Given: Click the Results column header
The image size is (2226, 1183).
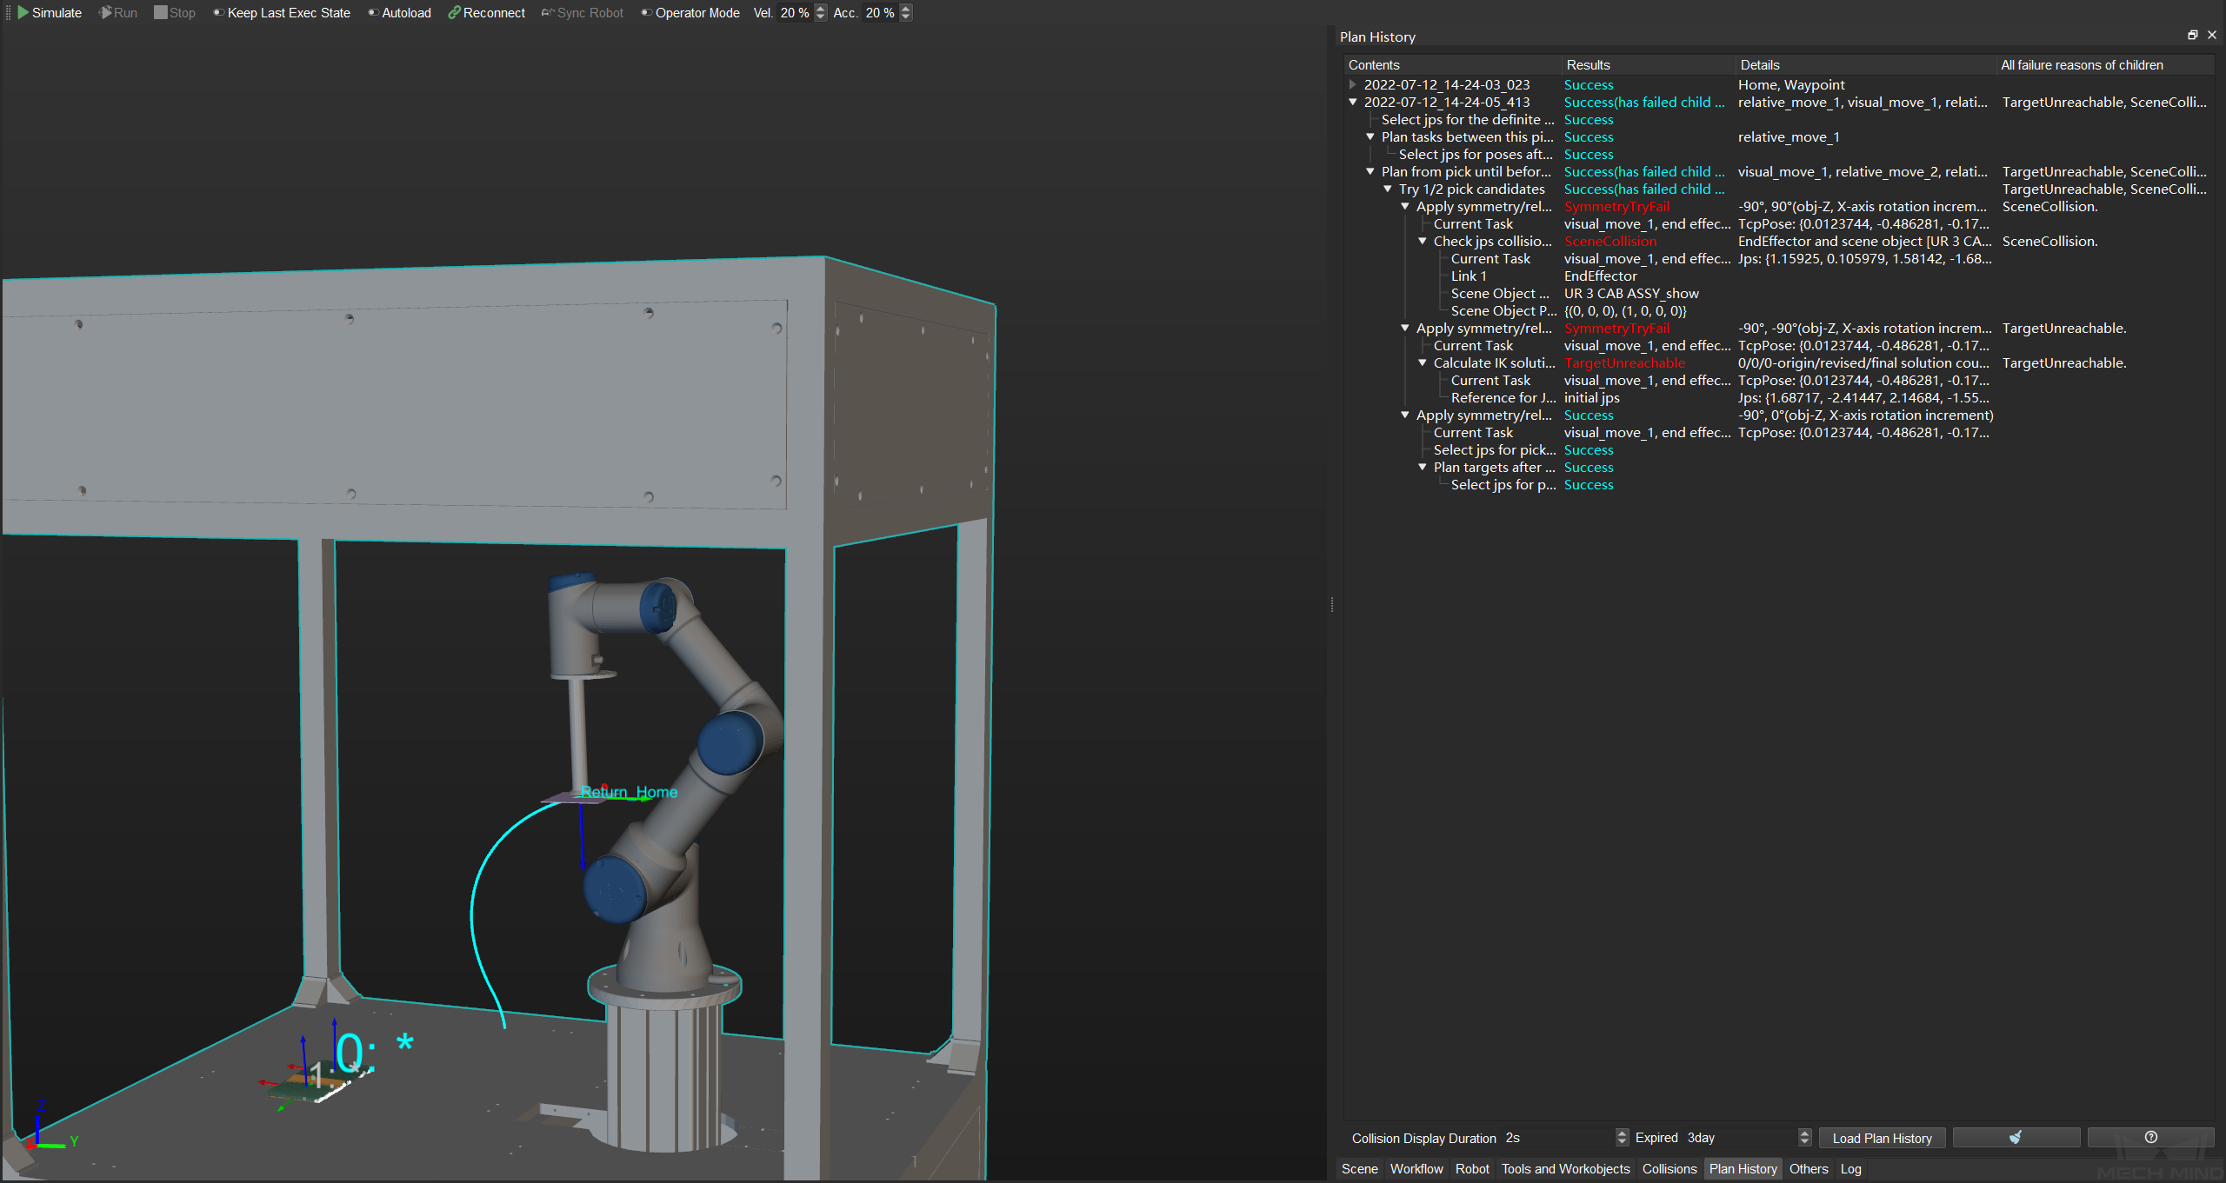Looking at the screenshot, I should [x=1648, y=65].
